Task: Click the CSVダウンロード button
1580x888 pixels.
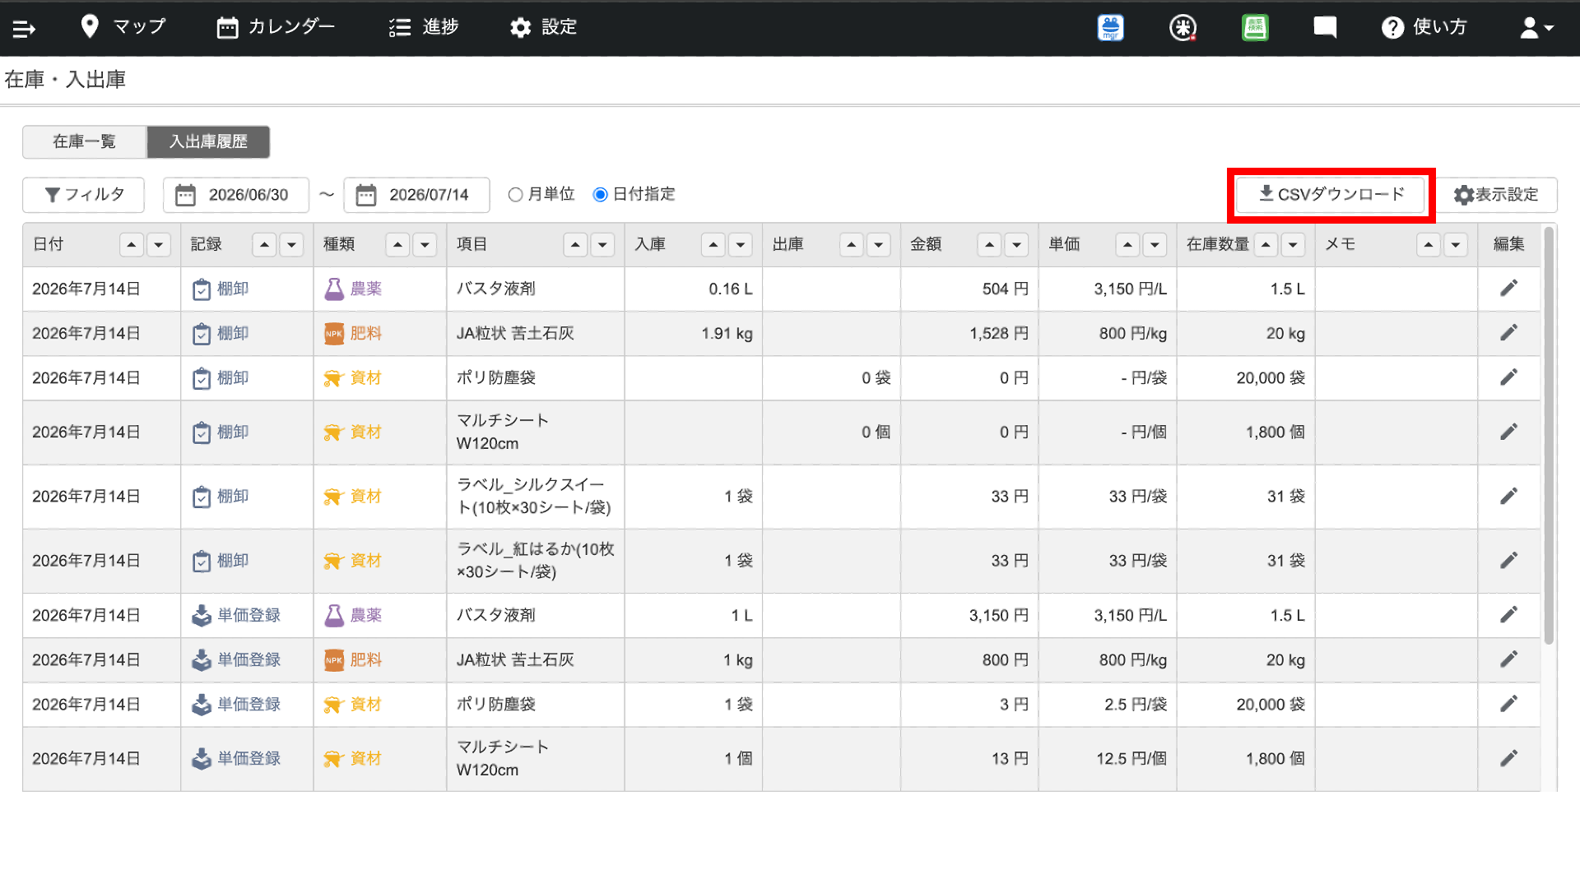Action: [x=1331, y=195]
